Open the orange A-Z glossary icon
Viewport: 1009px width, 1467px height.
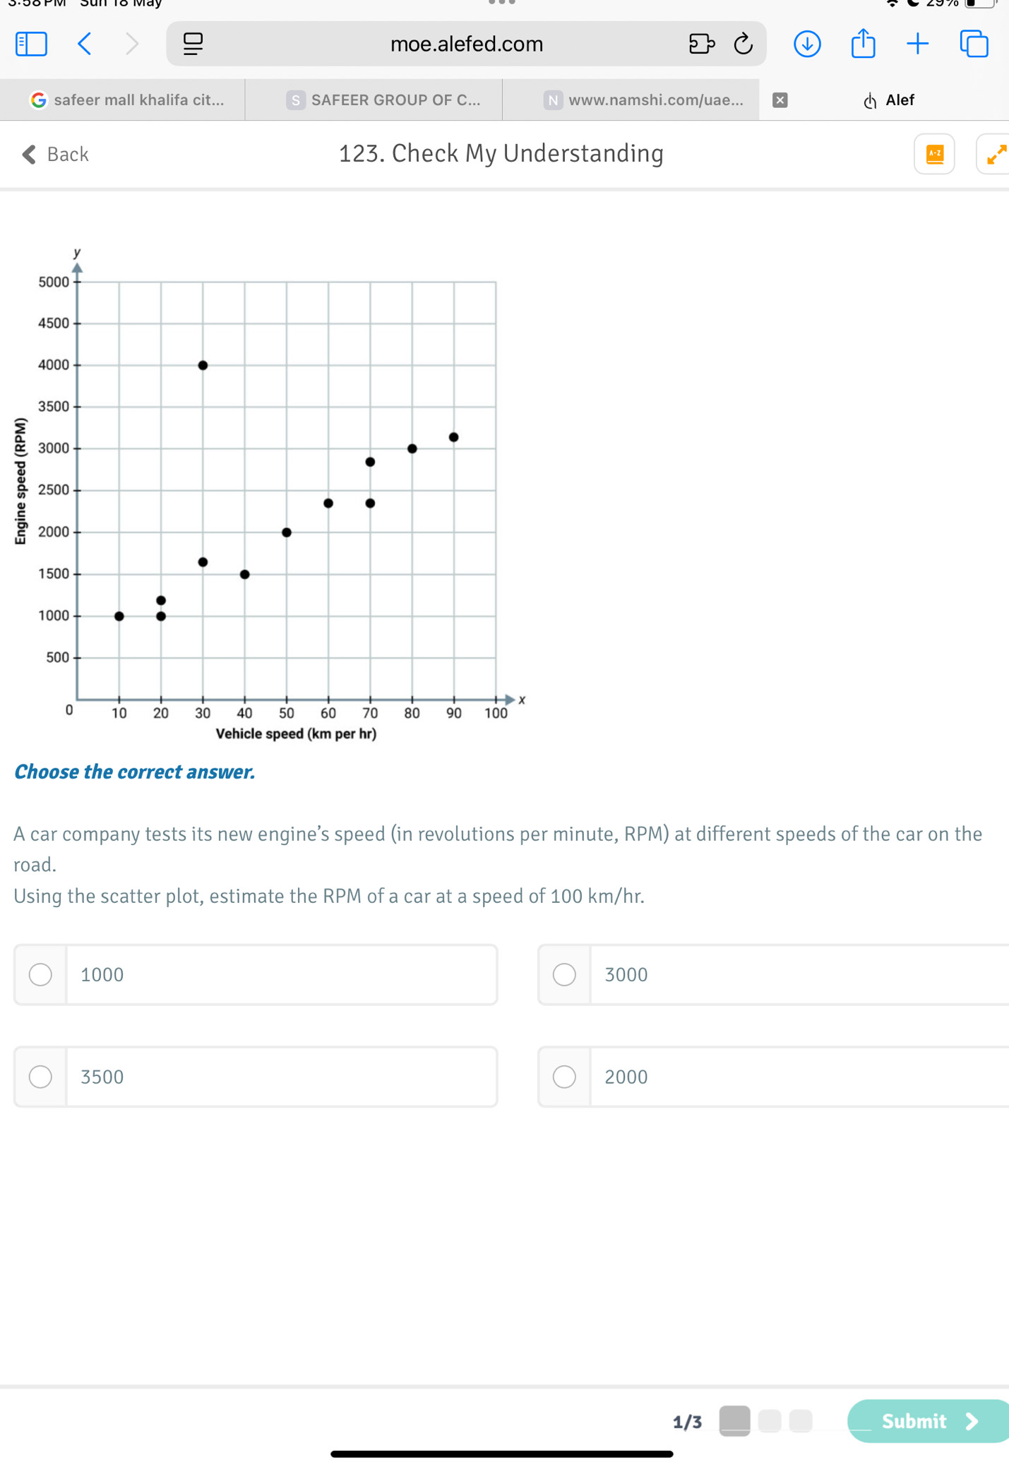(934, 154)
